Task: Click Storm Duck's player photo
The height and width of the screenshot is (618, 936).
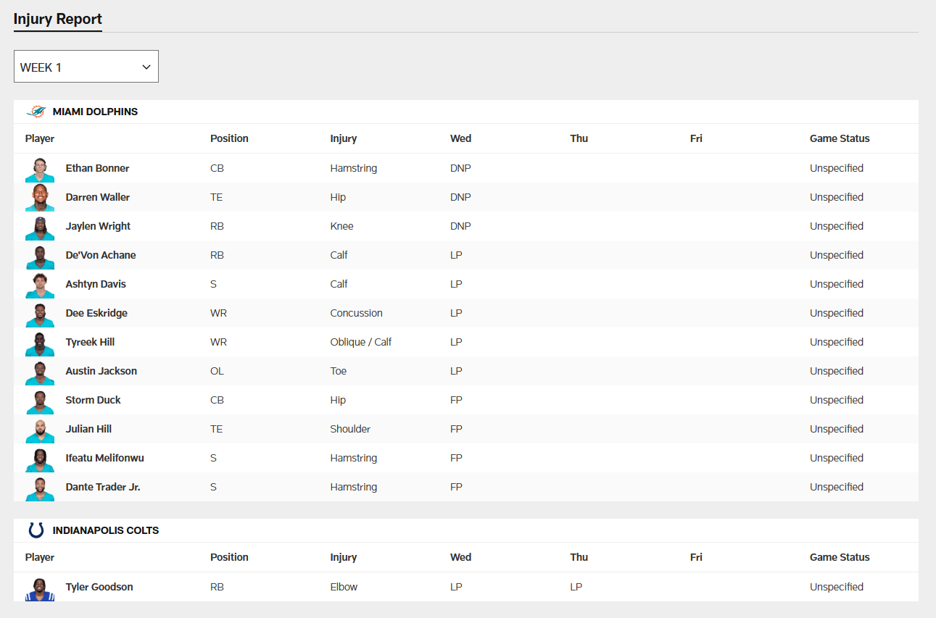Action: (39, 401)
